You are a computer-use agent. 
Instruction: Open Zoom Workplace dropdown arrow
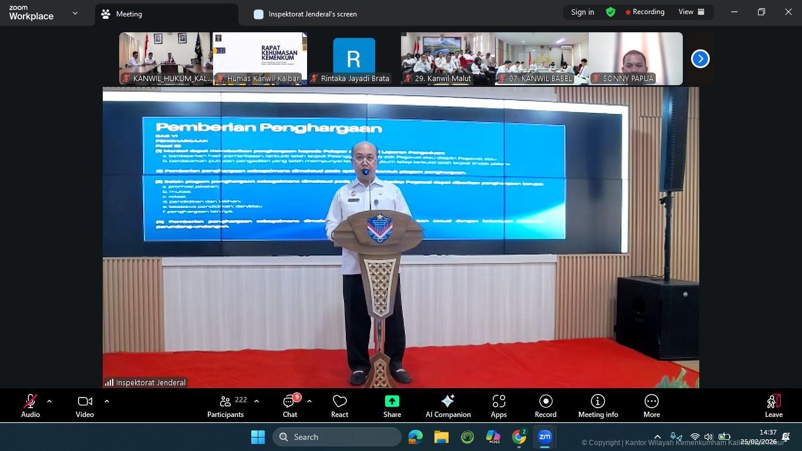pyautogui.click(x=75, y=13)
